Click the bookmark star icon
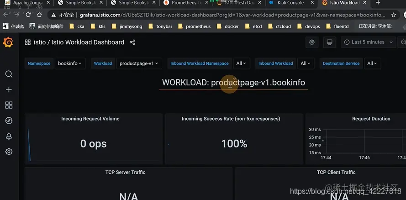The image size is (406, 200). (x=394, y=15)
